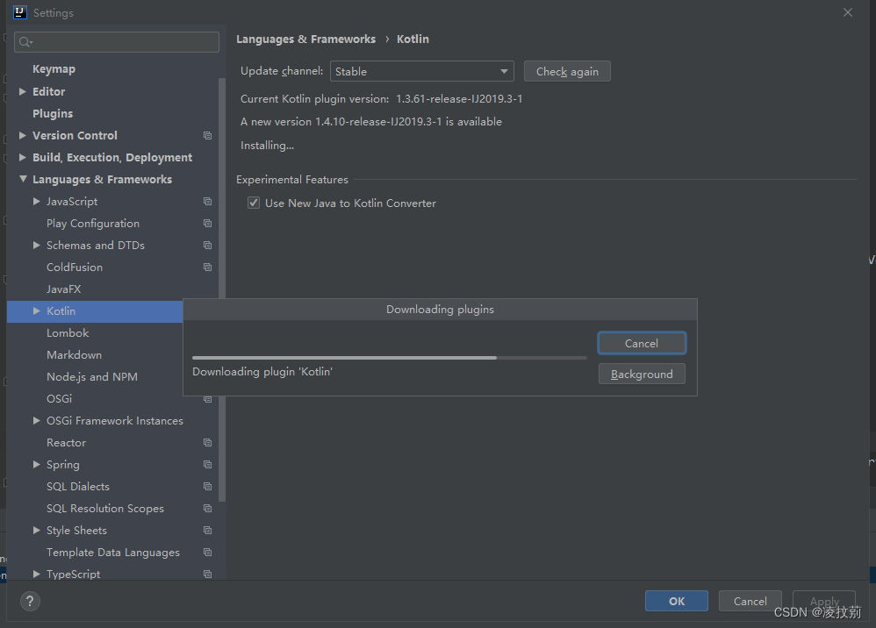This screenshot has width=876, height=628.
Task: Click the Kotlin download progress bar
Action: click(x=390, y=358)
